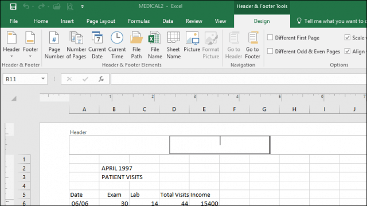The image size is (367, 206).
Task: Open the Formulas ribbon tab
Action: pos(139,21)
